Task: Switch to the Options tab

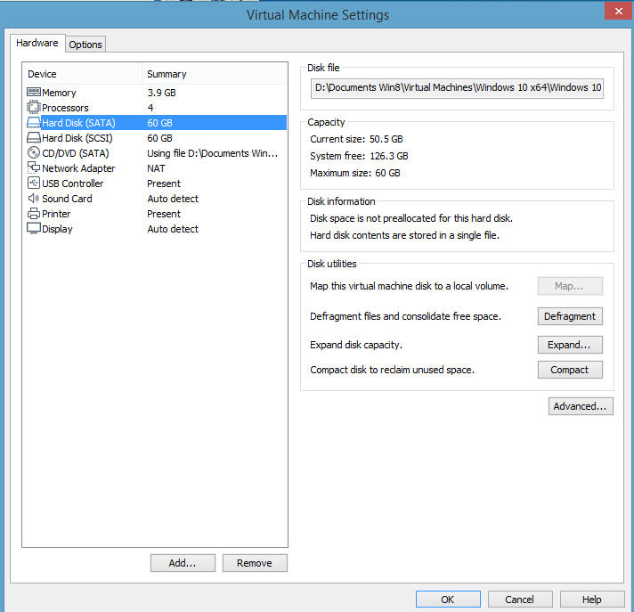Action: click(85, 45)
